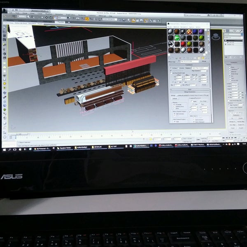Click red X Reset Map icon
Image resolution: width=247 pixels, height=247 pixels.
click(x=180, y=58)
